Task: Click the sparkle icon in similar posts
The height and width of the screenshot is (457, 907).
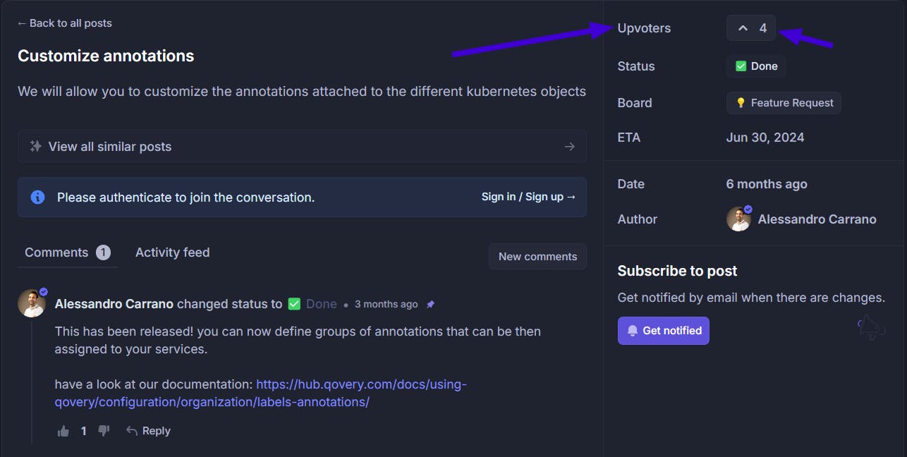Action: 35,147
